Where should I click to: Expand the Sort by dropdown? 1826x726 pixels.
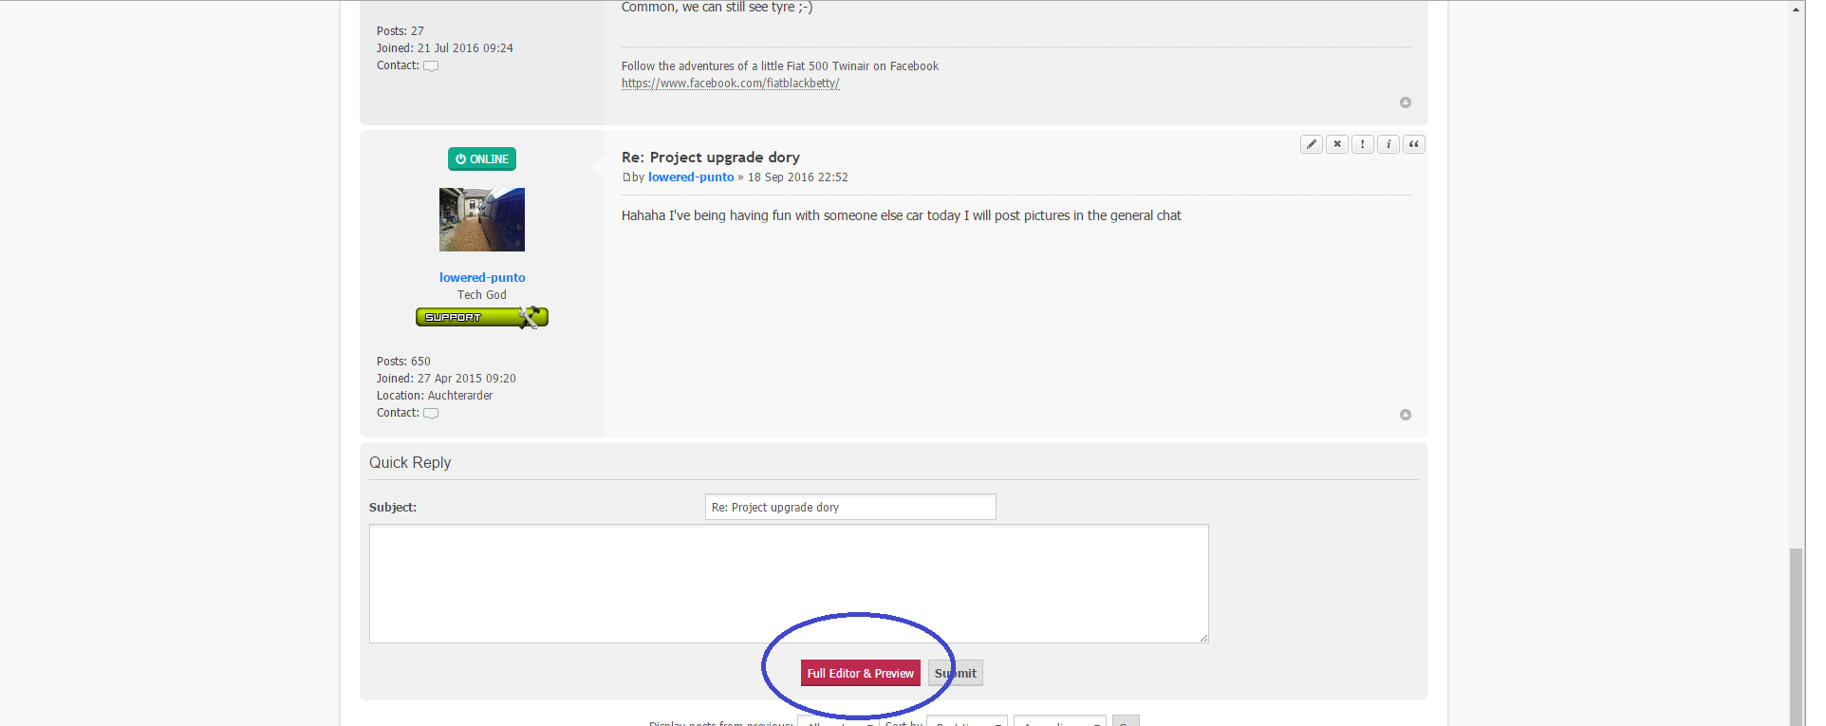(966, 721)
